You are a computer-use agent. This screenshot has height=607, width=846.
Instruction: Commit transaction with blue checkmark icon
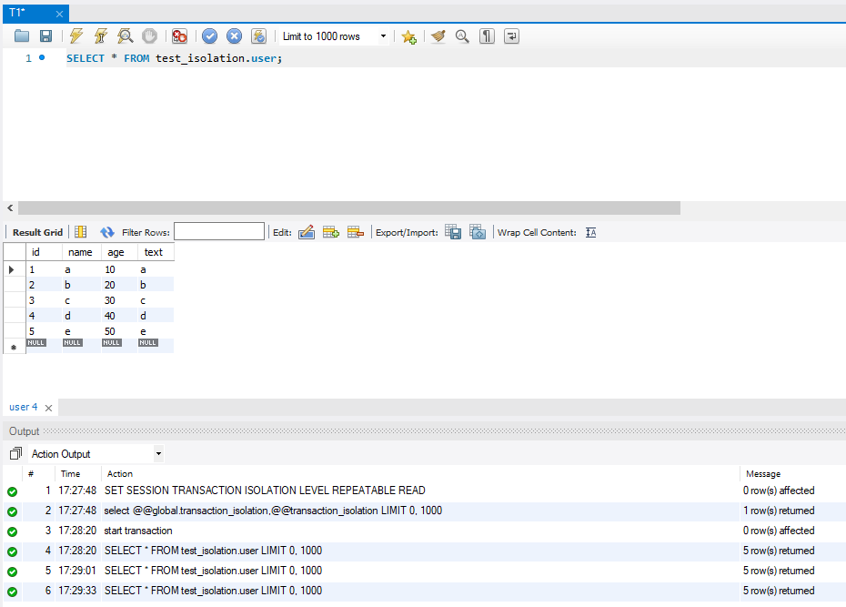209,36
